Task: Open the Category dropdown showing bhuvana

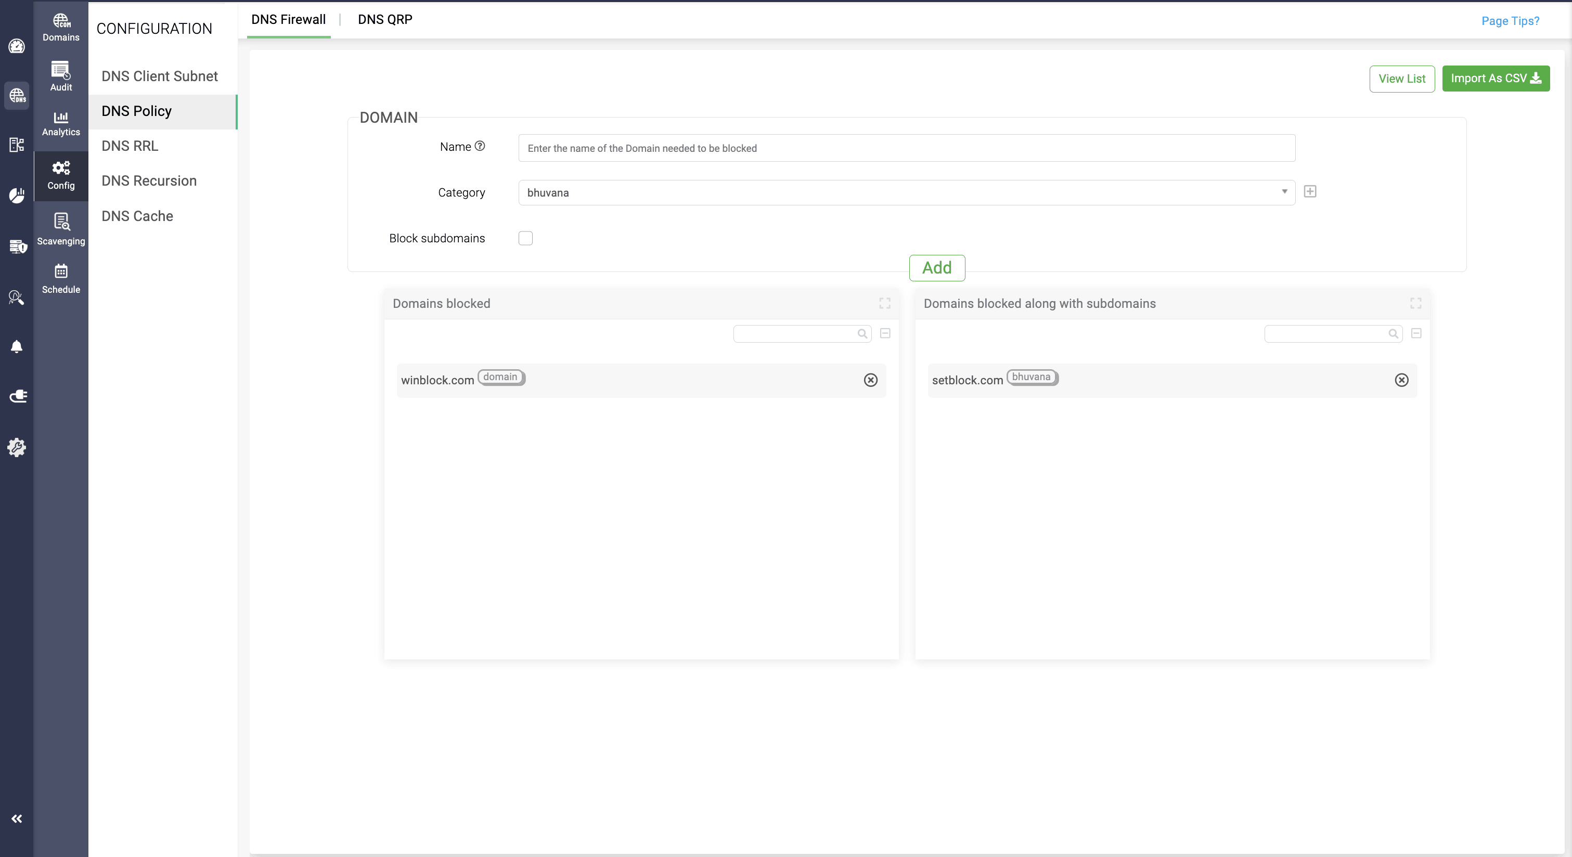Action: (906, 193)
